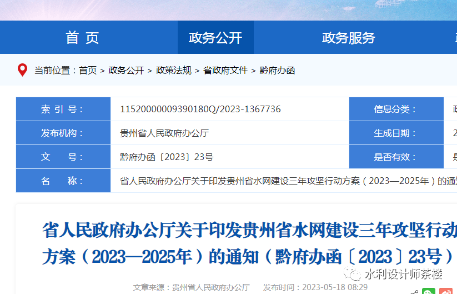Click the 发布时间 2023-05-18 08:29 text

(315, 287)
